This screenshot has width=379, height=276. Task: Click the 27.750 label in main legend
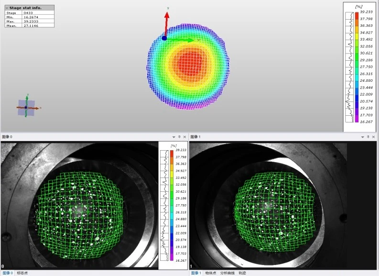click(x=366, y=67)
